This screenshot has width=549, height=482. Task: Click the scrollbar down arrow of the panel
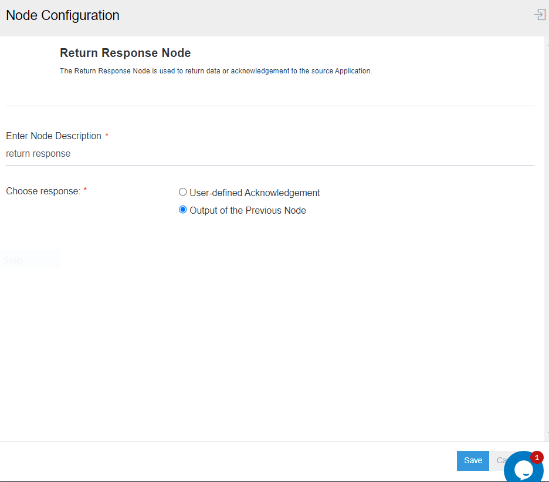point(547,433)
